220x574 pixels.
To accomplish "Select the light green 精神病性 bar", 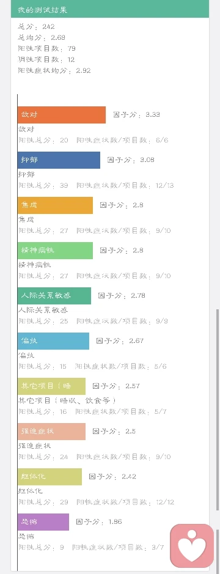I will [x=55, y=251].
